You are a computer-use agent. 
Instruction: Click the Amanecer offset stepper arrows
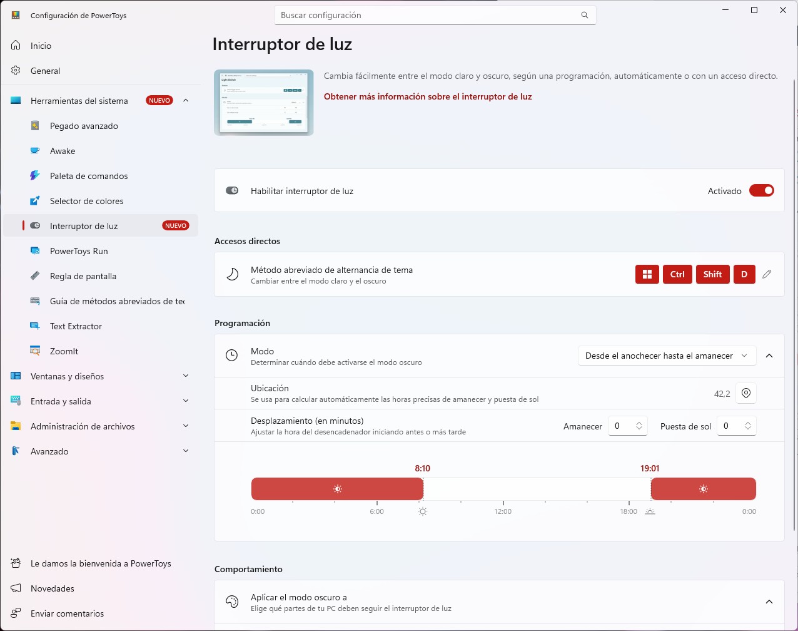[x=639, y=426]
